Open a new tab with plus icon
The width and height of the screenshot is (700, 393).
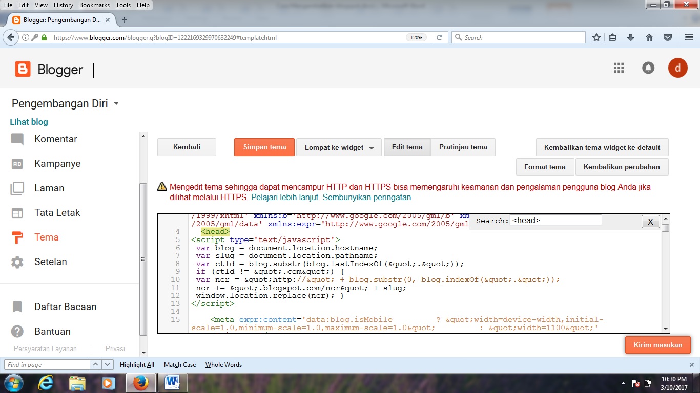(x=124, y=20)
